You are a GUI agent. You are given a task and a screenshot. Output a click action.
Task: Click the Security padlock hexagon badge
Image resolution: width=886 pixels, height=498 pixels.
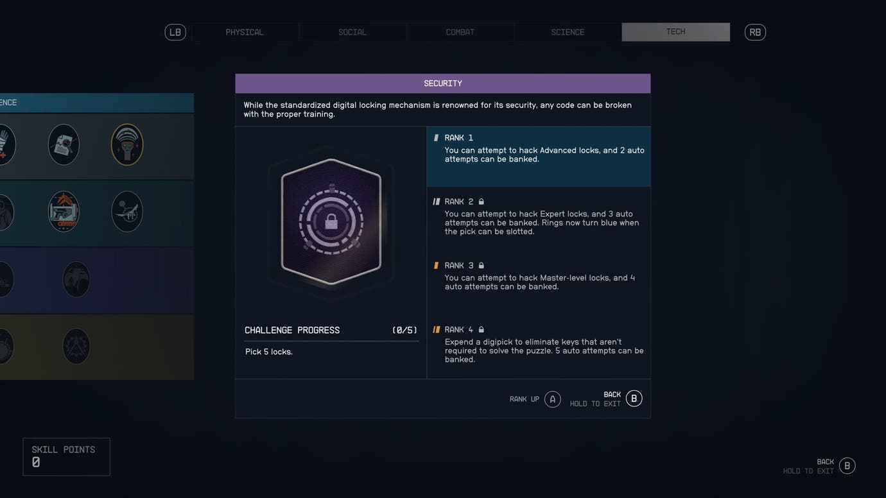[x=331, y=221]
